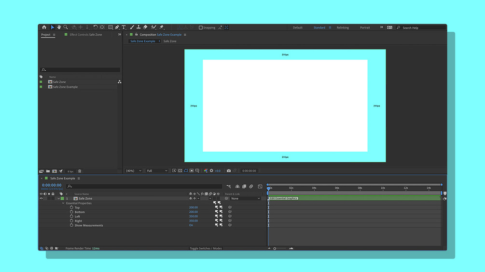Toggle stopwatch for Left property

click(x=71, y=216)
